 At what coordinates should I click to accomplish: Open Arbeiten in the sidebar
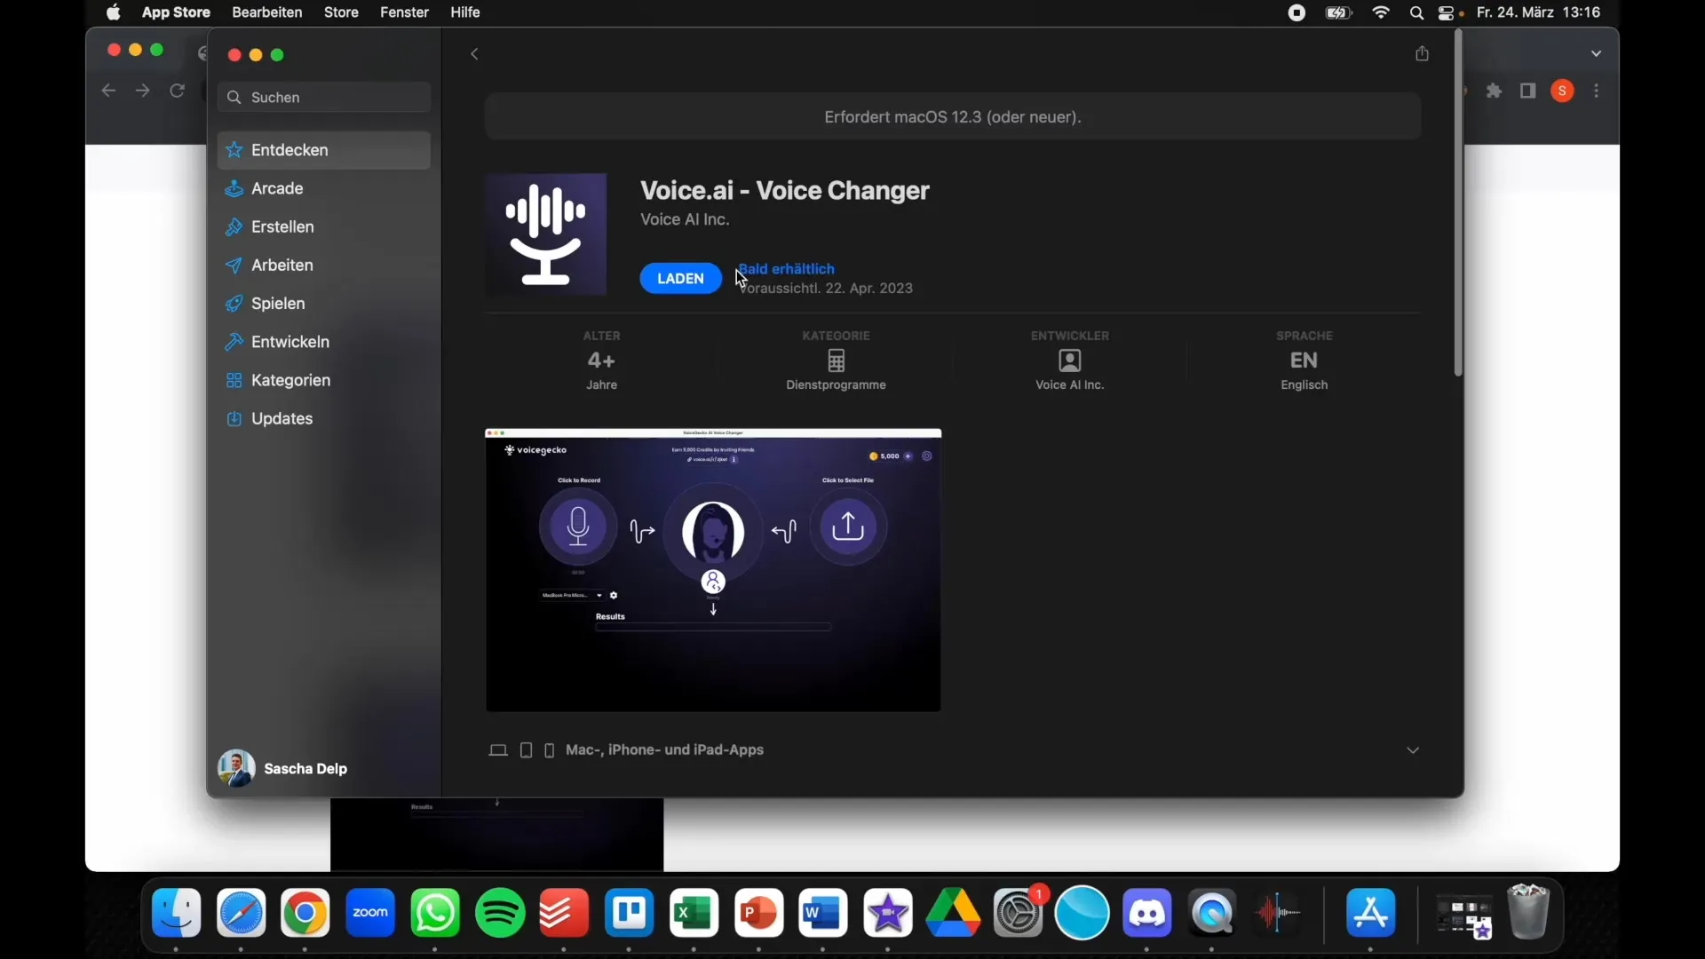[x=324, y=266]
